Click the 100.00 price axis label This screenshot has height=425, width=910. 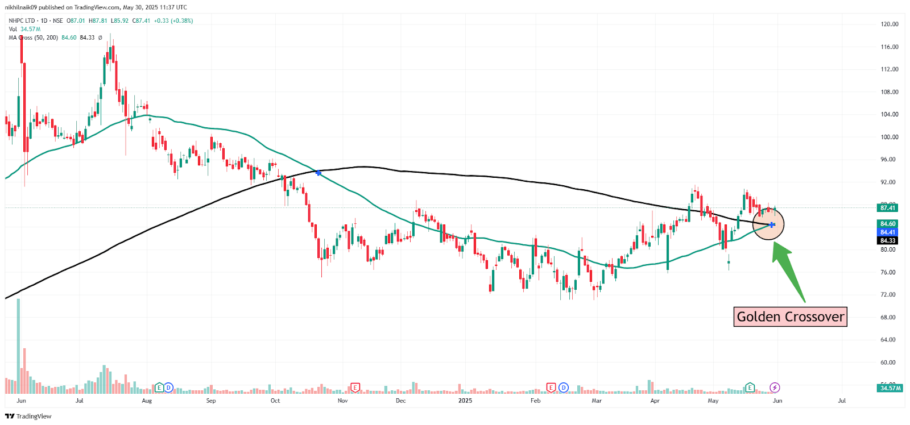tap(890, 137)
